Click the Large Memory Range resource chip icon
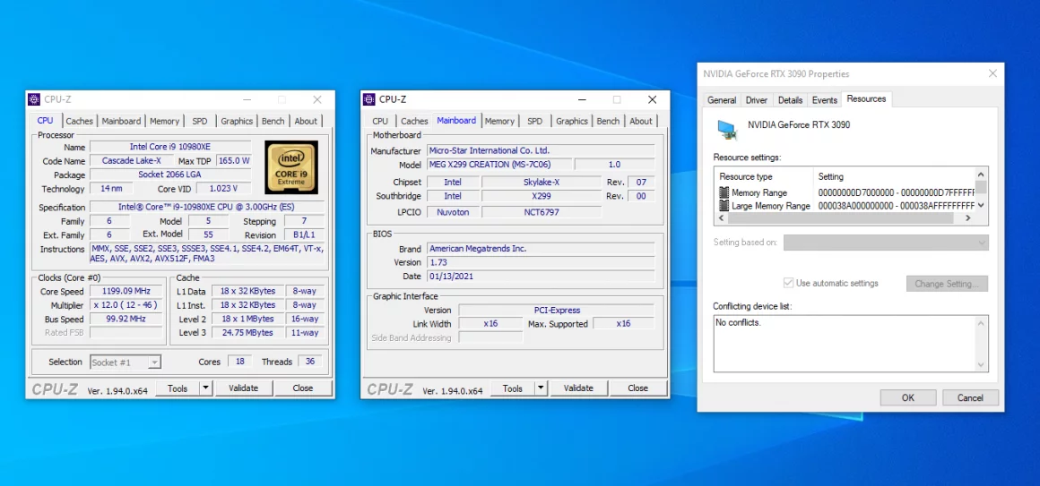The height and width of the screenshot is (486, 1040). pyautogui.click(x=724, y=206)
